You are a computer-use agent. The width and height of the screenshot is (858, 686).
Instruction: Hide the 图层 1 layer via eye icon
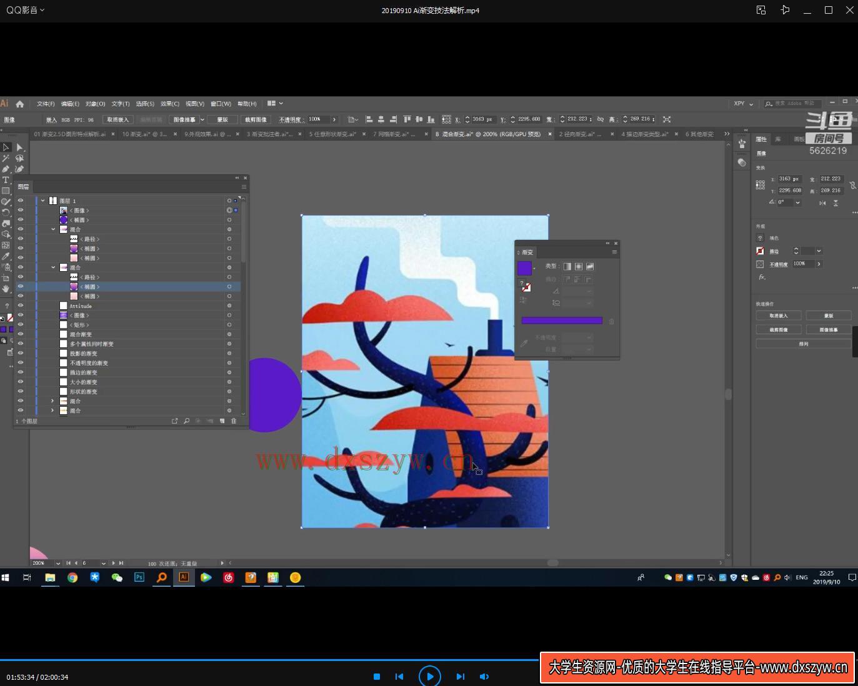(21, 201)
